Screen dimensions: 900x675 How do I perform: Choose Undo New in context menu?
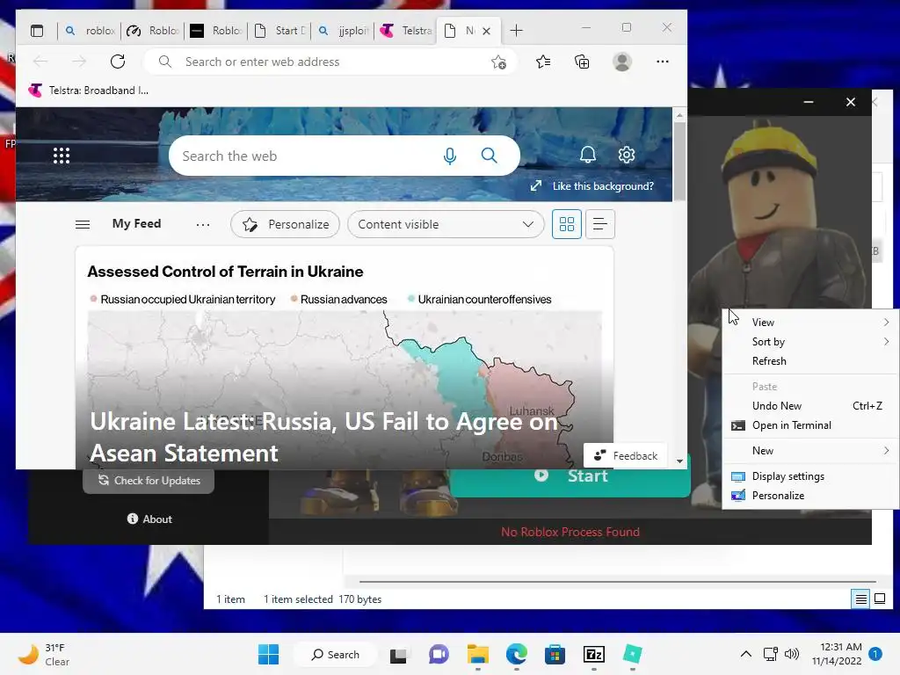click(x=809, y=406)
